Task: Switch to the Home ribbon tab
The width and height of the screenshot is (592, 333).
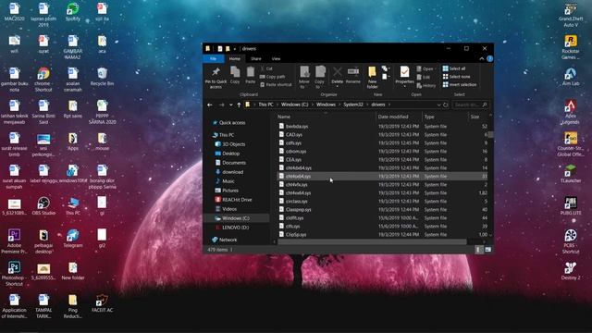Action: pos(234,59)
